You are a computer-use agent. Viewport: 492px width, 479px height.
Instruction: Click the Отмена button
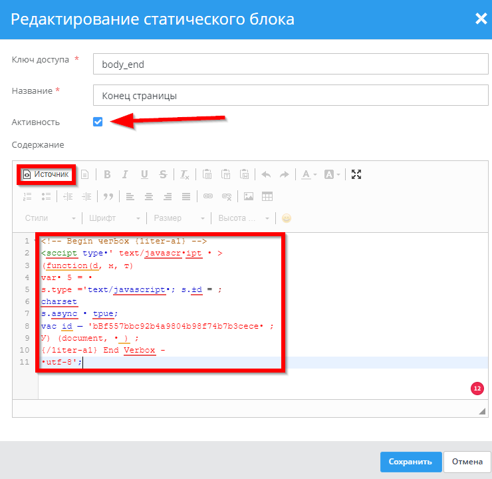(x=467, y=462)
